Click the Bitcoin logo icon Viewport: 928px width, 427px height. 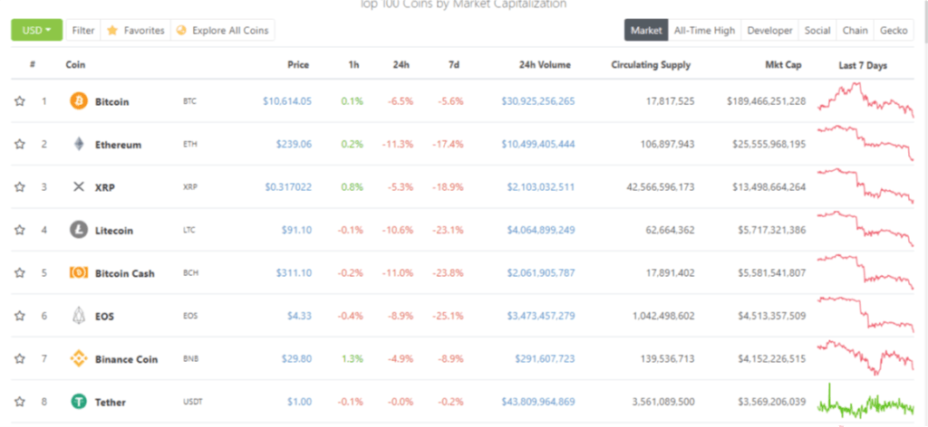79,101
